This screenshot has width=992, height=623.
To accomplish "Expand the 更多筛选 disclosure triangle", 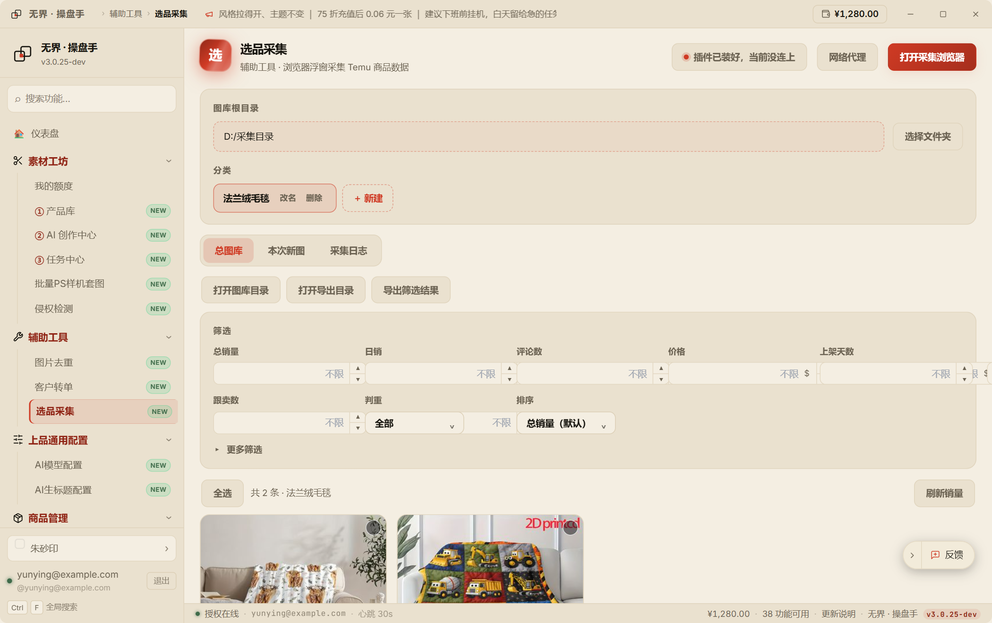I will (x=217, y=449).
